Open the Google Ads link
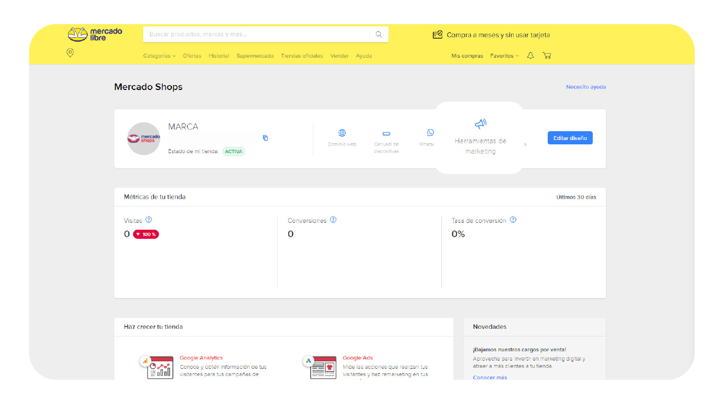 358,358
